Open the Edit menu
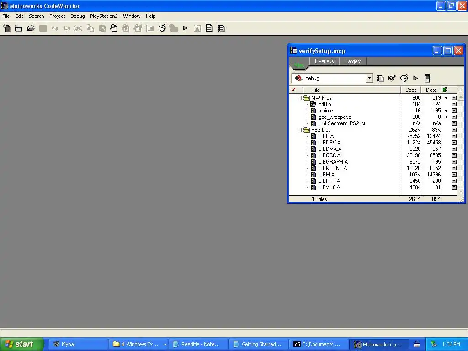This screenshot has height=351, width=468. [19, 16]
